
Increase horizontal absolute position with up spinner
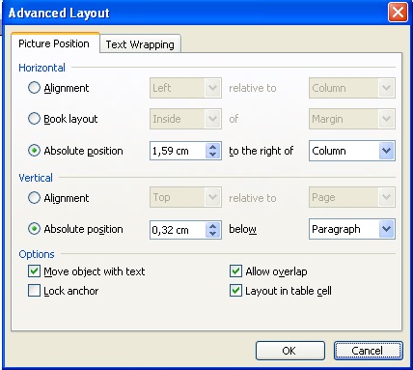[212, 147]
